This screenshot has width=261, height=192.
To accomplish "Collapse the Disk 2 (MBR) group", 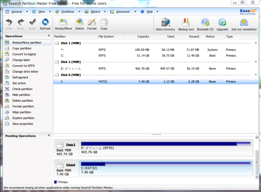I will (x=256, y=62).
